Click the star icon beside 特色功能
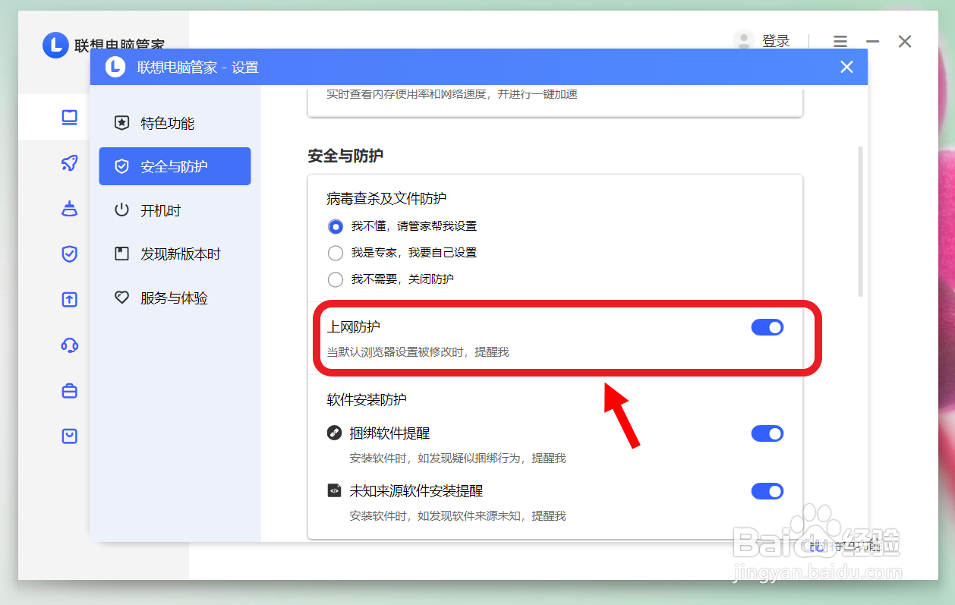 click(121, 123)
